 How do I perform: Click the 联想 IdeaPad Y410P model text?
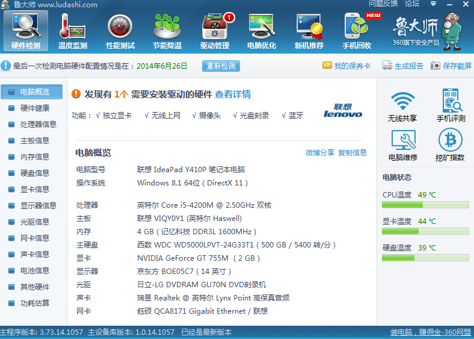(x=191, y=170)
